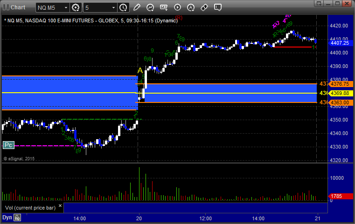The height and width of the screenshot is (224, 355).
Task: Open the symbol settings gear menu
Action: coord(76,7)
